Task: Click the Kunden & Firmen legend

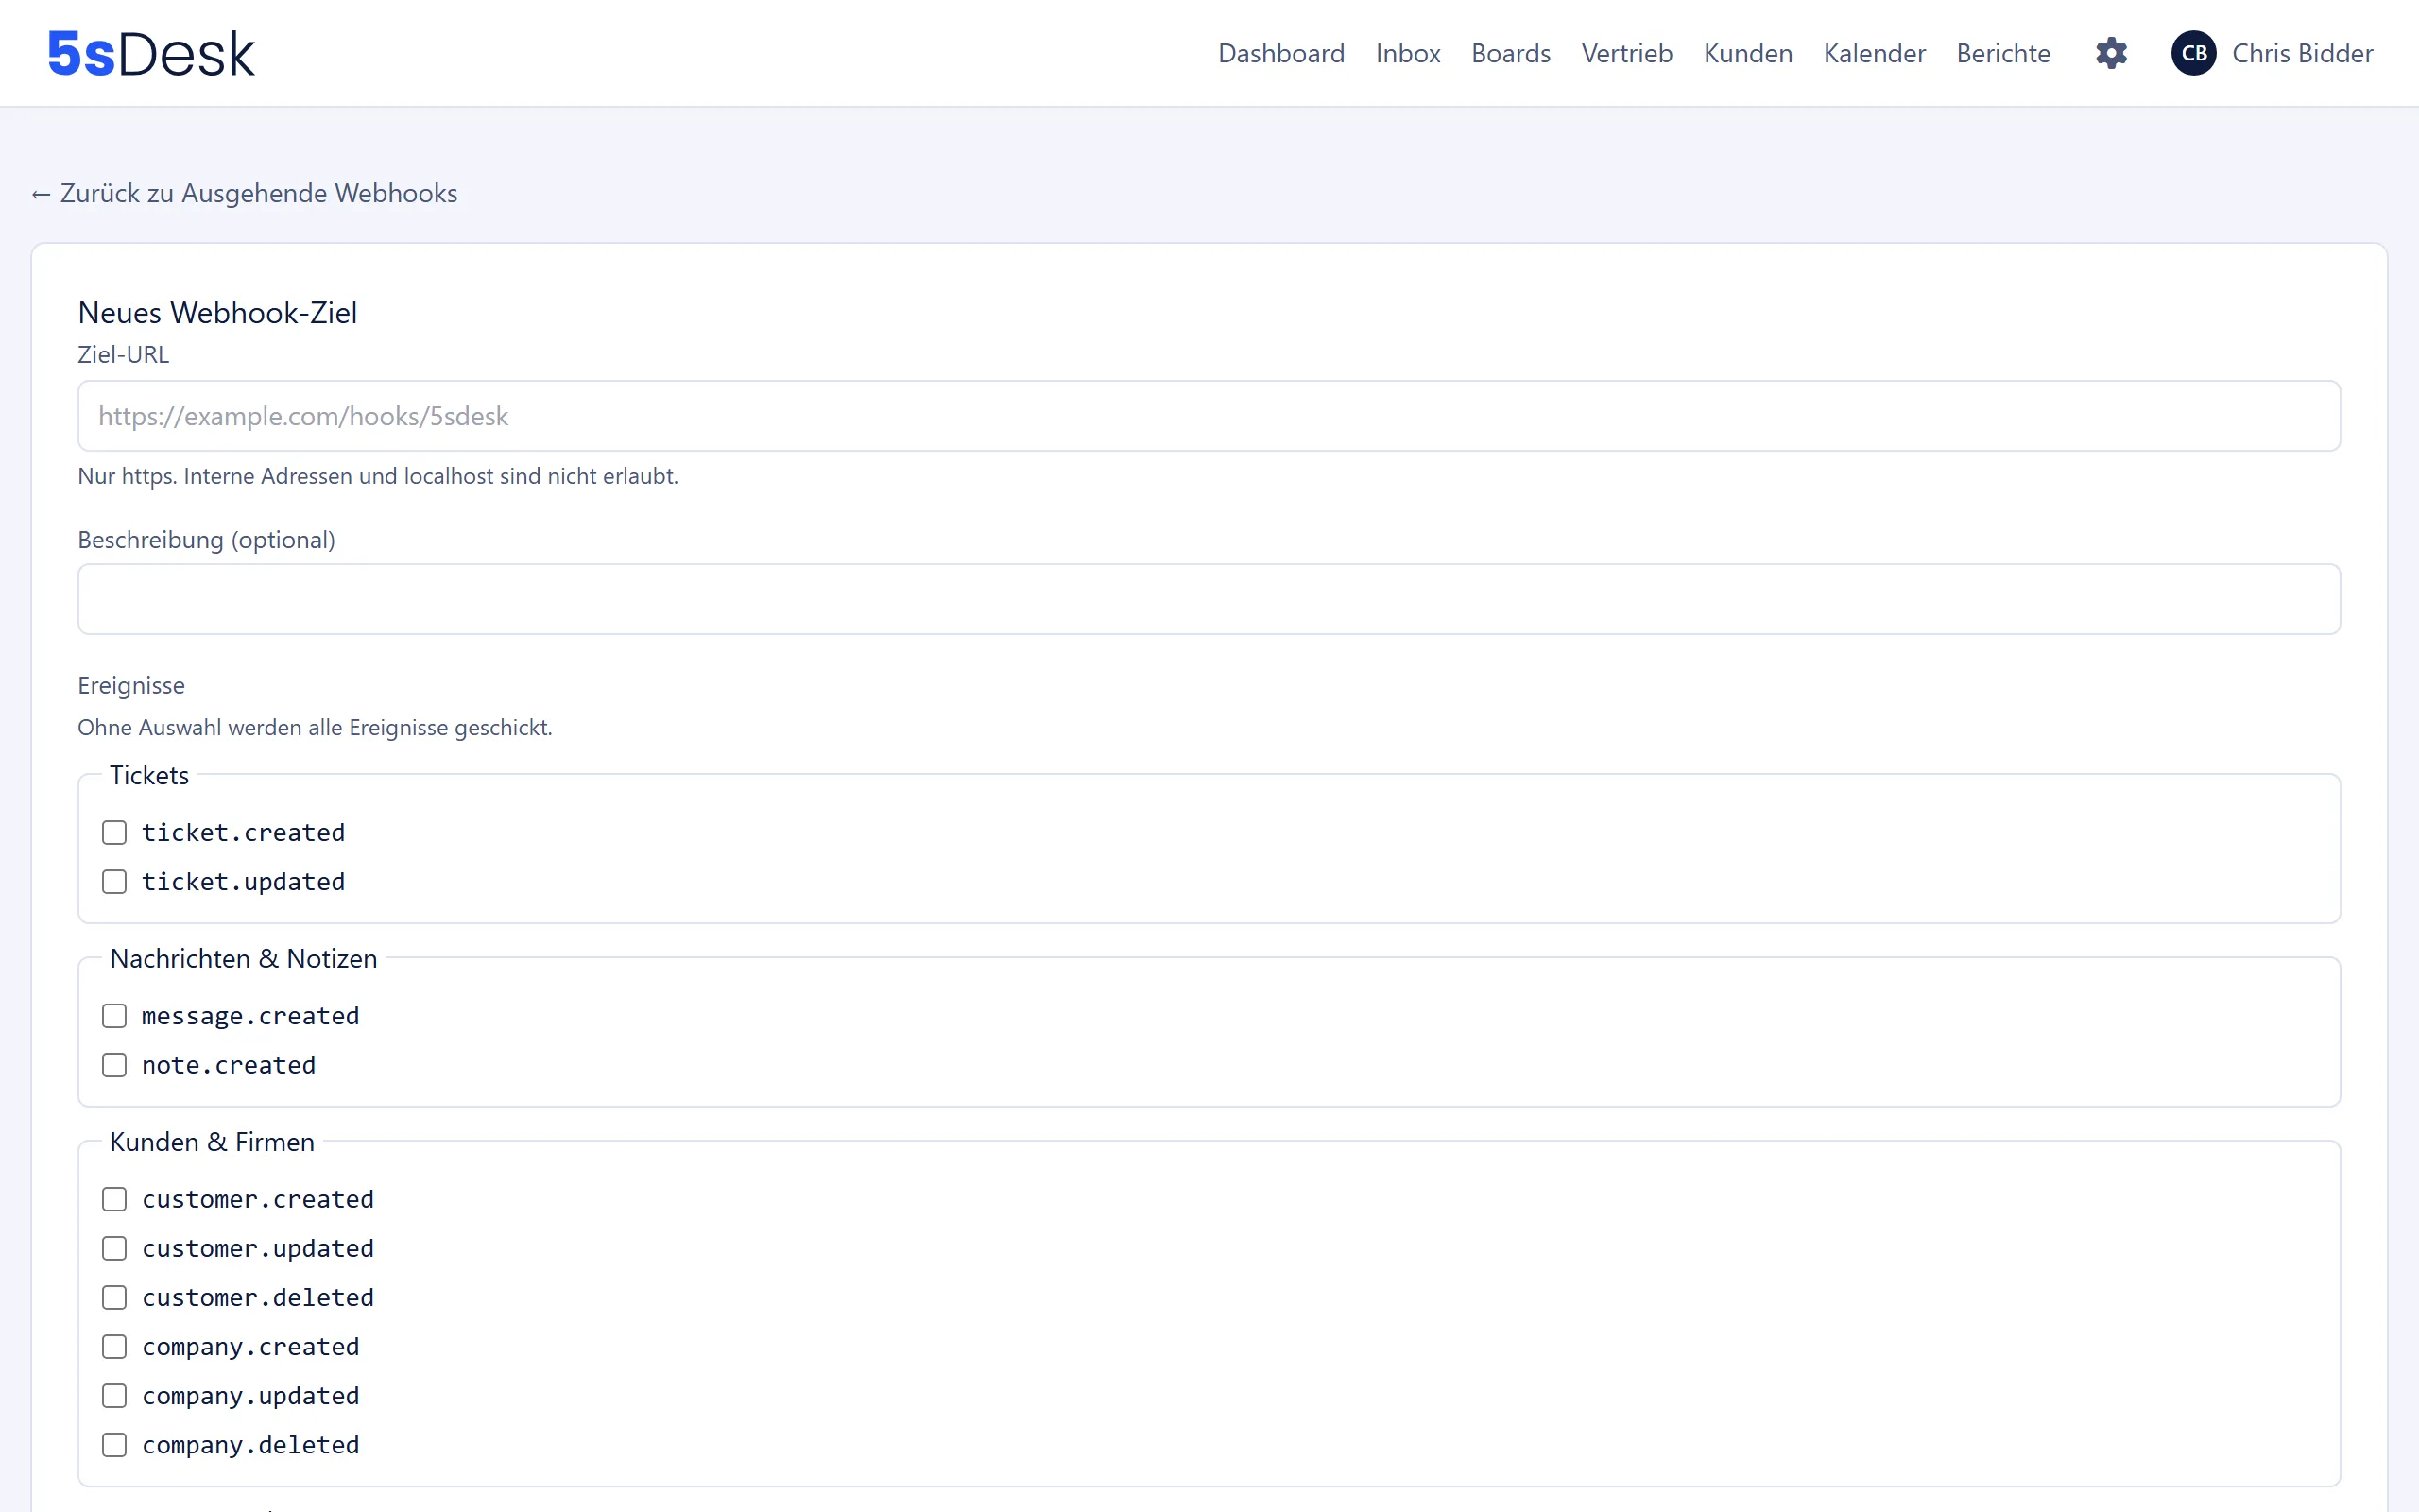Action: [212, 1141]
